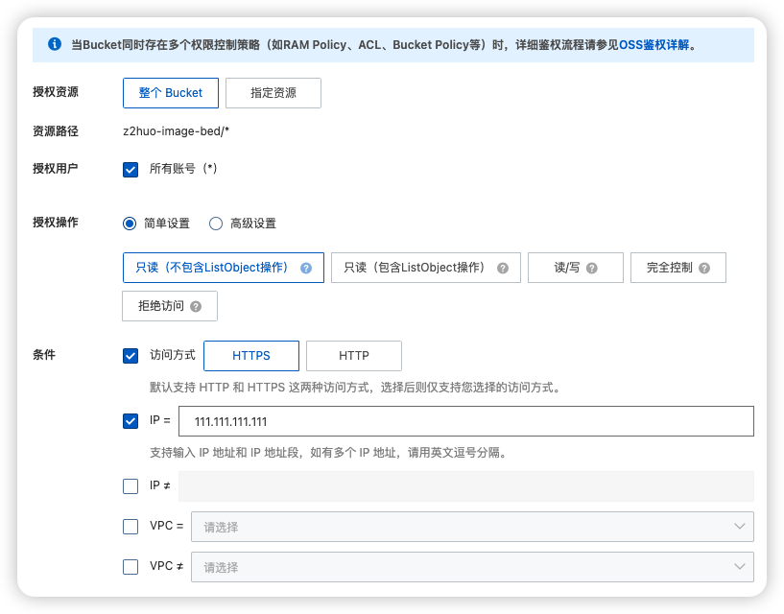Open the VPC = 请选择 dropdown
The width and height of the screenshot is (784, 614).
472,527
